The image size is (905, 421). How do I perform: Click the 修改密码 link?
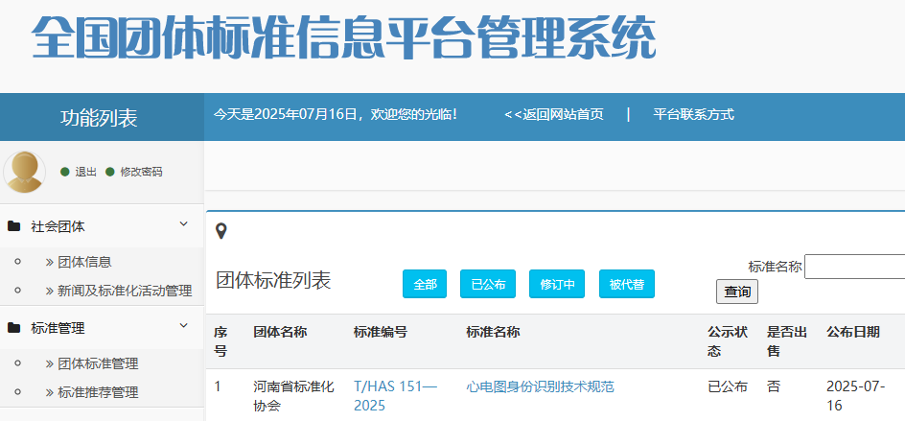coord(142,172)
